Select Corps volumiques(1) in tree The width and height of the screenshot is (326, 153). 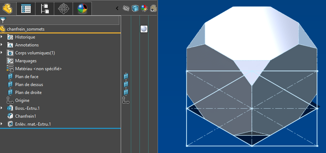(x=35, y=53)
